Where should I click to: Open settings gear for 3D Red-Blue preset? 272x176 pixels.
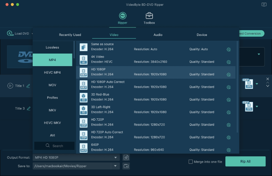(x=228, y=100)
